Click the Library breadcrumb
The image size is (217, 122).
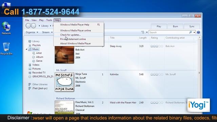pyautogui.click(x=45, y=26)
